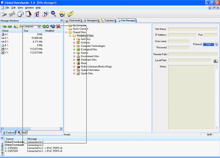220x158 pixels.
Task: Click the Message column header in log
Action: (x=79, y=139)
